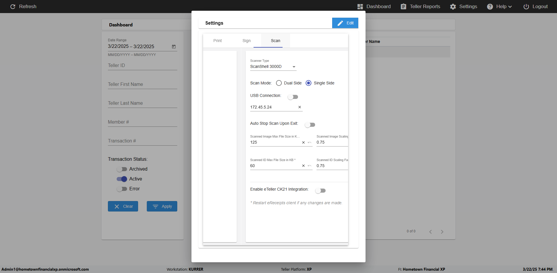Click the Transaction # input field
557x273 pixels.
click(x=142, y=141)
